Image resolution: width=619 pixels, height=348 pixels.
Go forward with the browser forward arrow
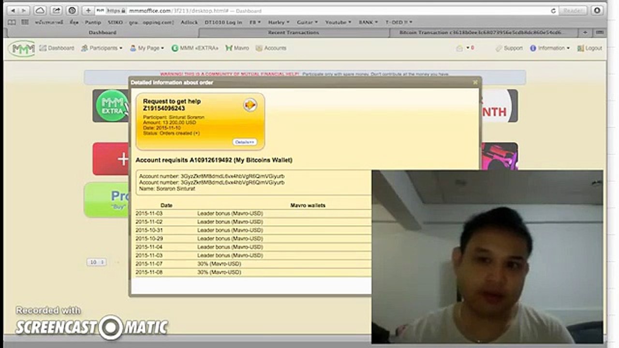tap(23, 10)
